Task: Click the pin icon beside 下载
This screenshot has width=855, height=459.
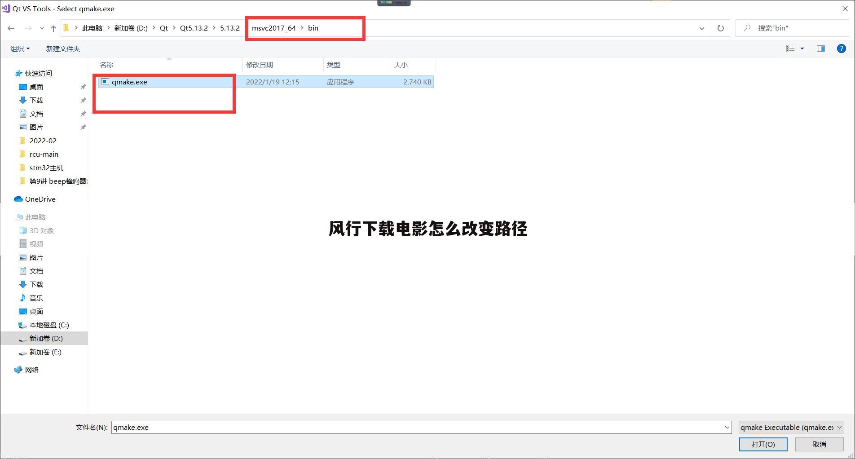Action: tap(83, 100)
